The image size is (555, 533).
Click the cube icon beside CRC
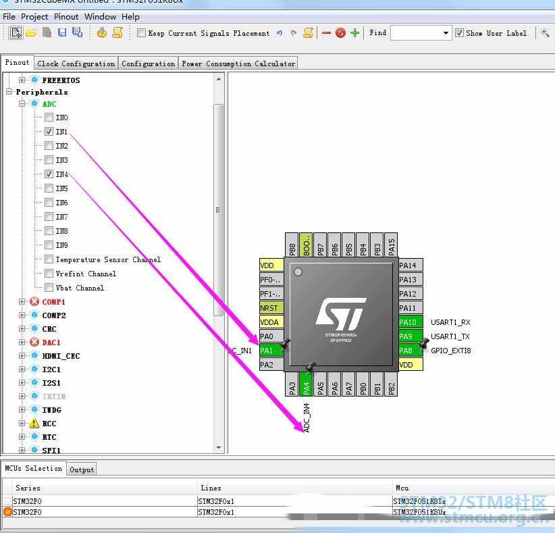(x=34, y=329)
